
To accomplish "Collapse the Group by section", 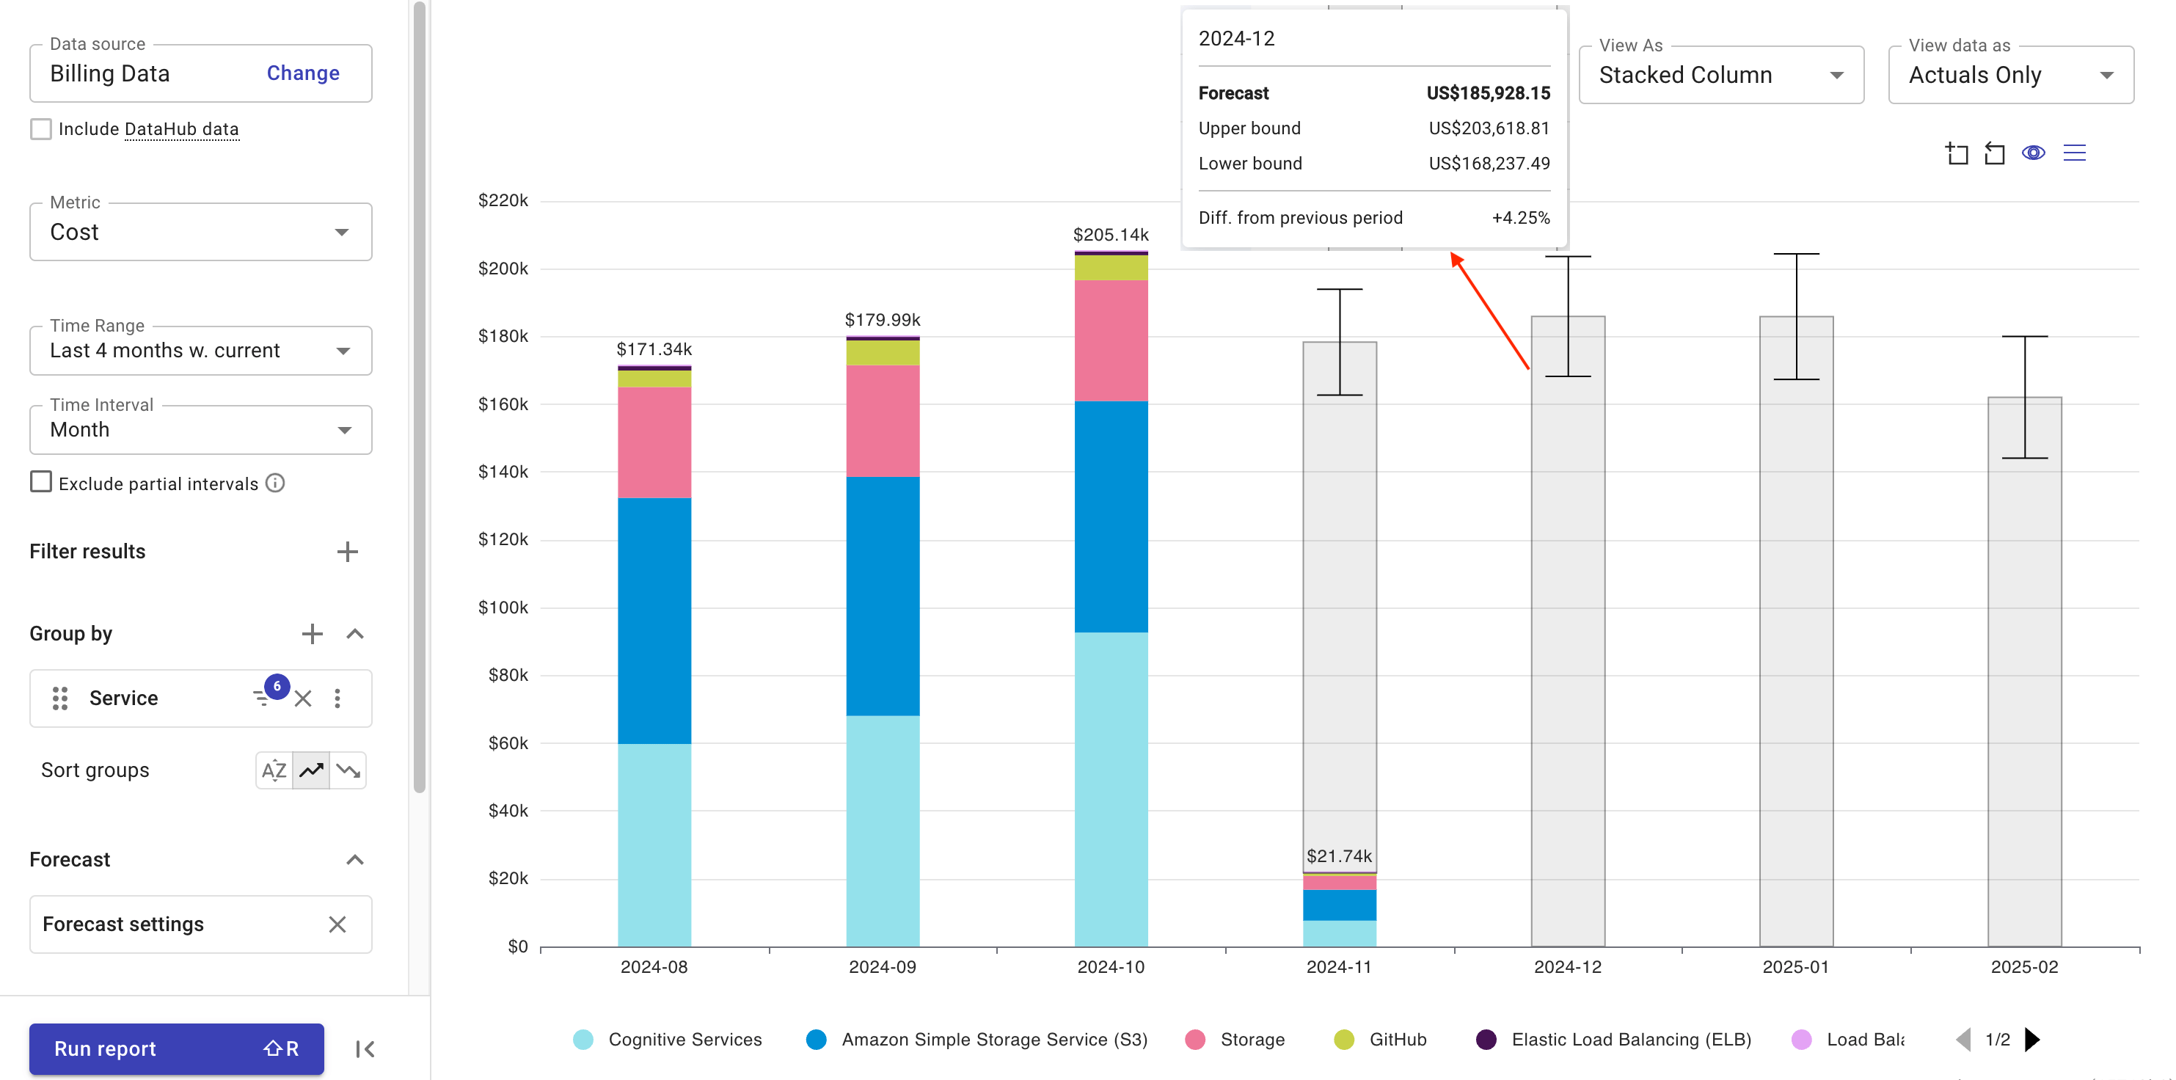I will pos(355,634).
